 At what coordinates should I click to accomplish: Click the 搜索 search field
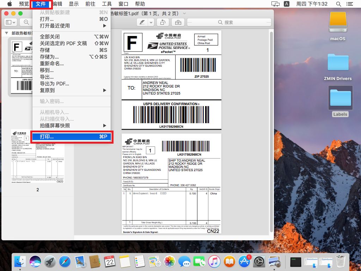[x=229, y=22]
